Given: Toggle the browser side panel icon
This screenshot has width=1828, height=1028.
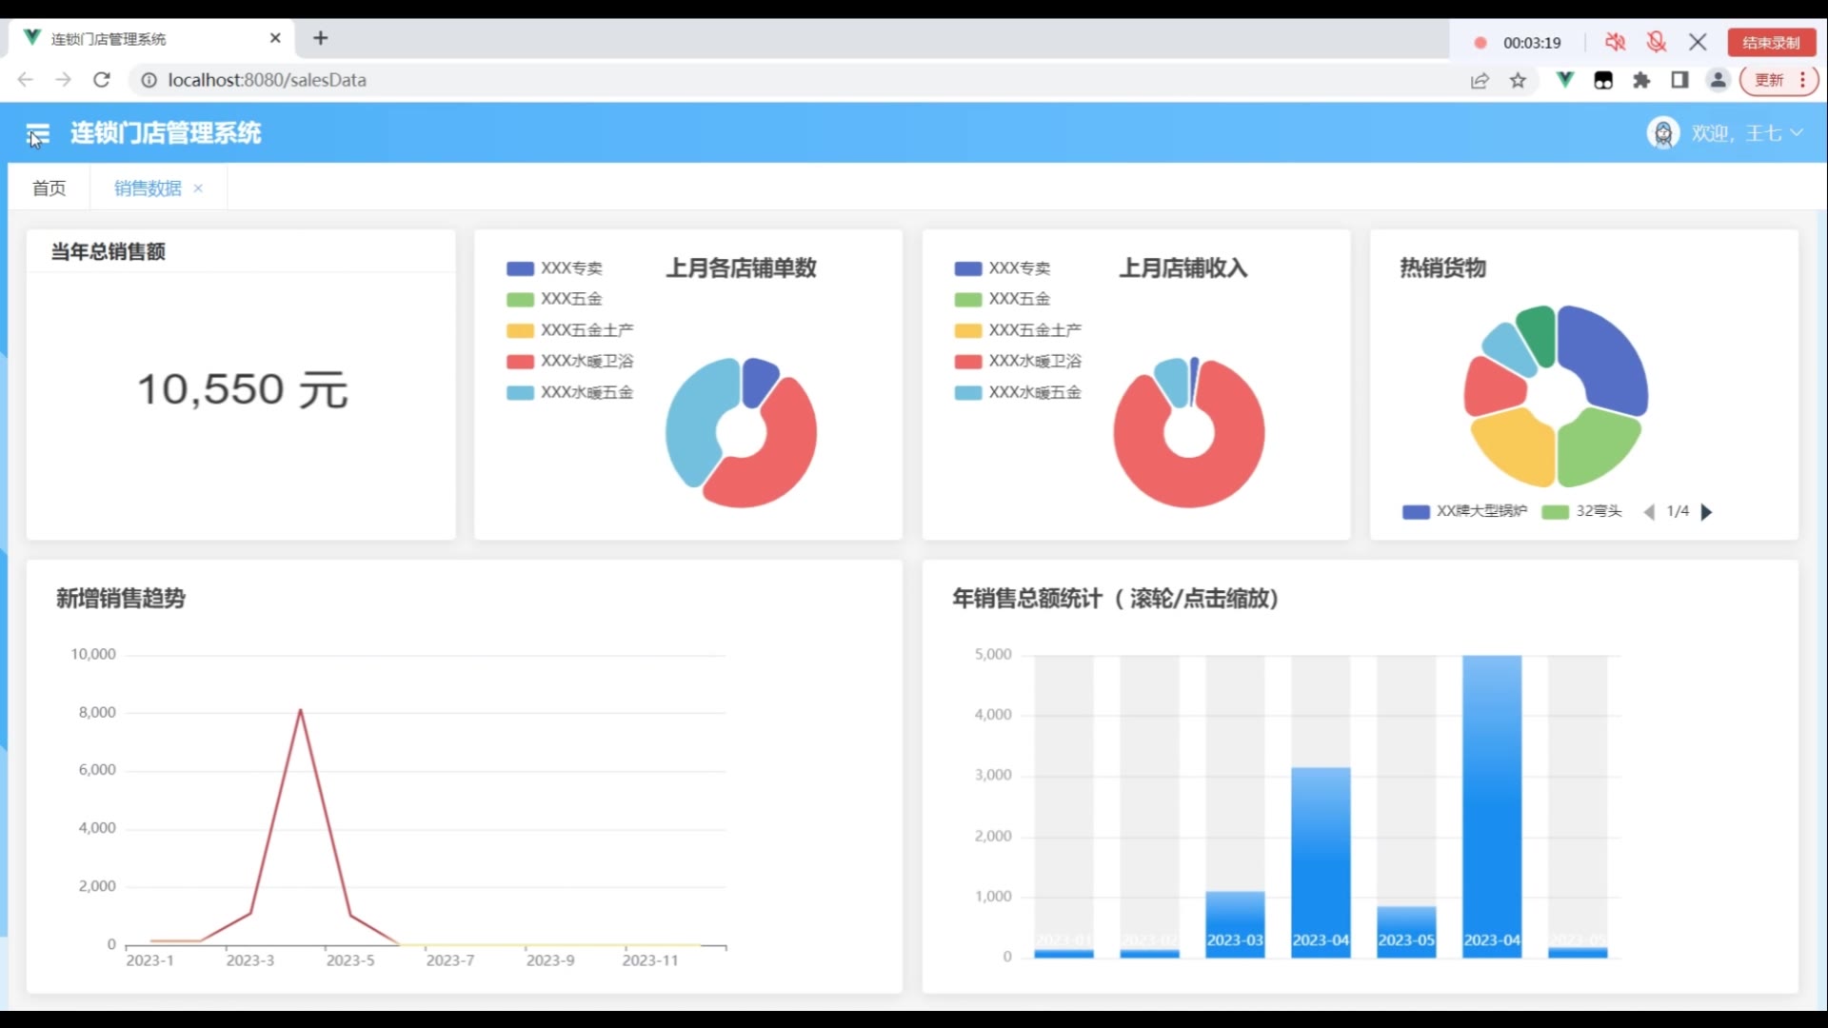Looking at the screenshot, I should pyautogui.click(x=1679, y=80).
